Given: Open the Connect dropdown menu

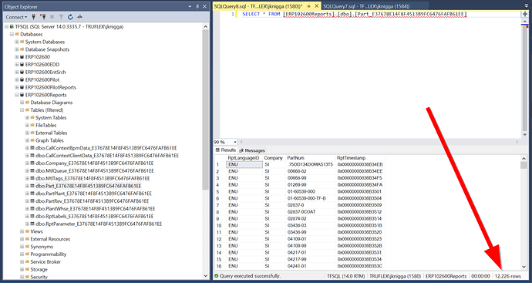Looking at the screenshot, I should tap(16, 17).
